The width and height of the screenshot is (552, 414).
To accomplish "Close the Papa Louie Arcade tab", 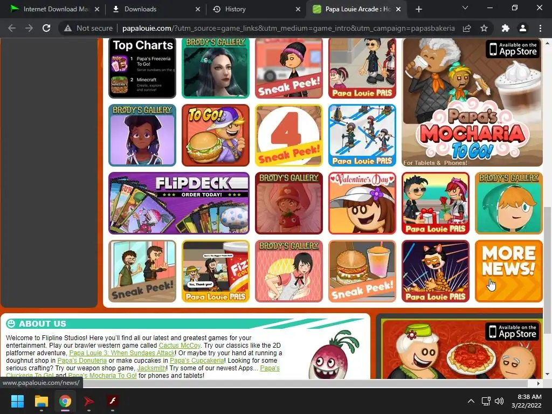I will (x=398, y=9).
